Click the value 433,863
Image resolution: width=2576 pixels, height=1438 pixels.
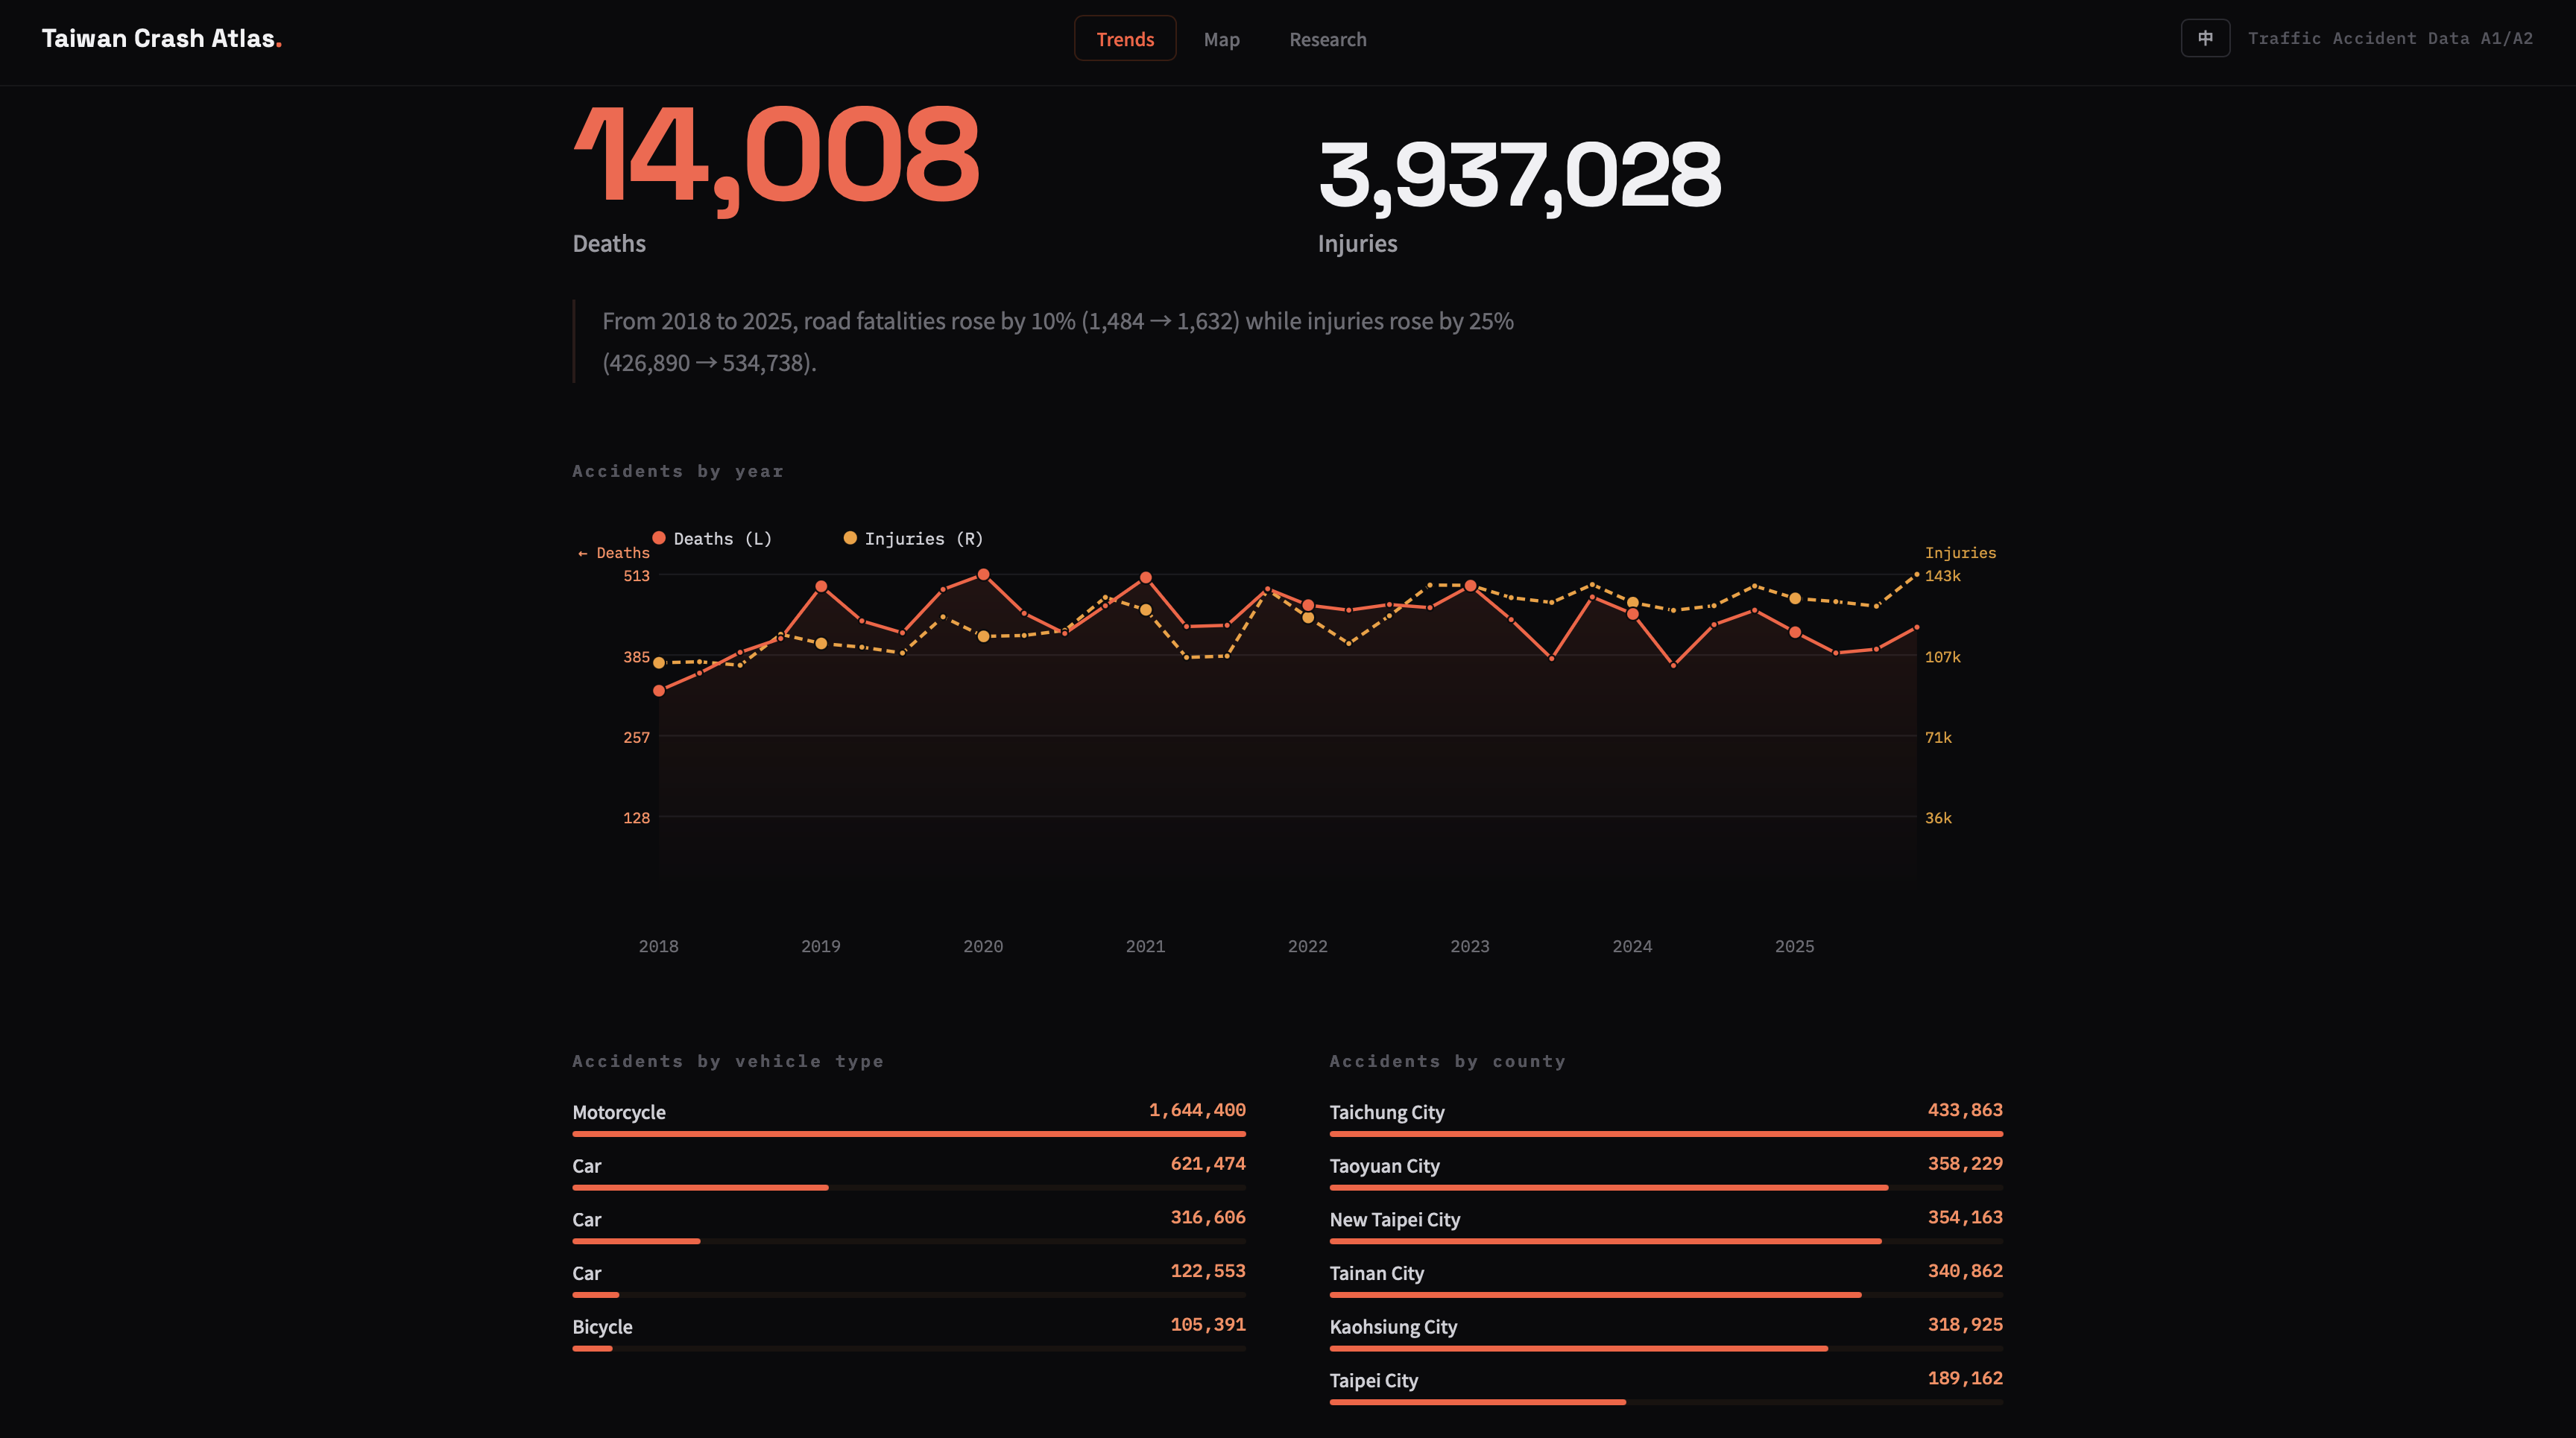click(1965, 1109)
